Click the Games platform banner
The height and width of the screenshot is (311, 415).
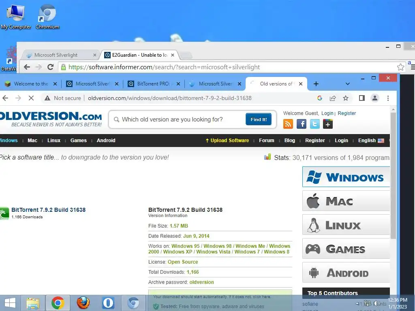pos(346,249)
